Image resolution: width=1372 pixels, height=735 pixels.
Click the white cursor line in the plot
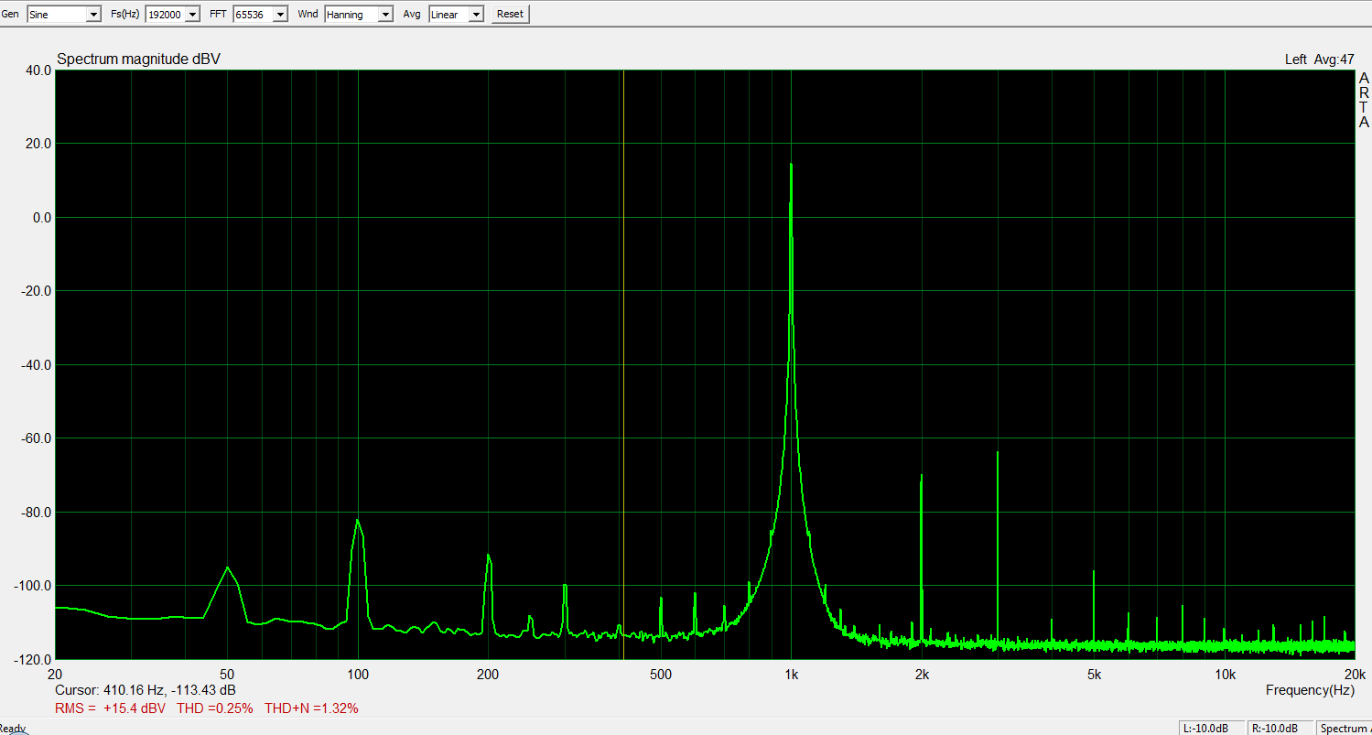coord(623,364)
